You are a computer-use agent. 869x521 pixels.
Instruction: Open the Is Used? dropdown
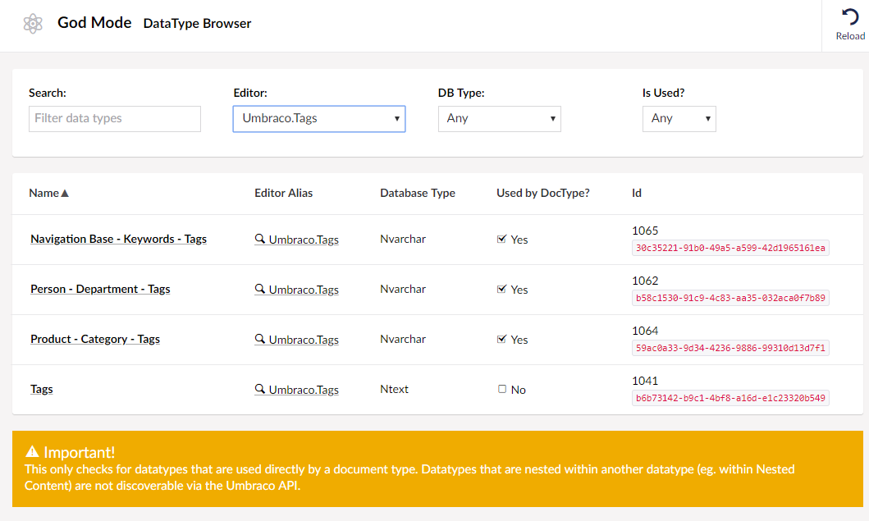click(x=679, y=119)
